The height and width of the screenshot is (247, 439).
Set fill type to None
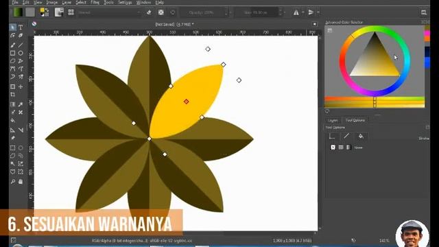(x=333, y=147)
